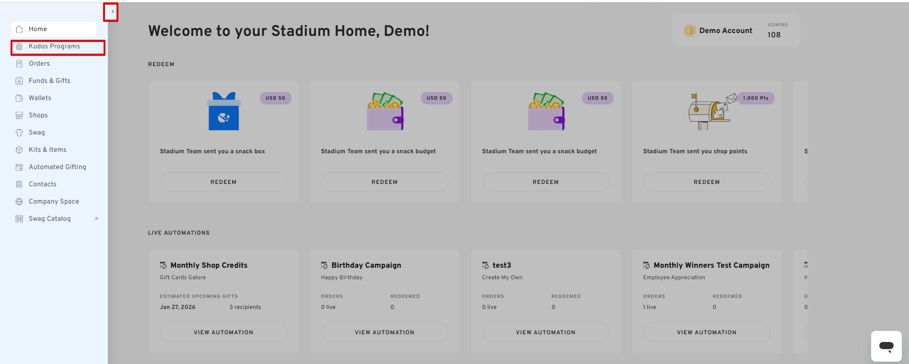Redeem the shop points gift
Image resolution: width=909 pixels, height=364 pixels.
706,182
